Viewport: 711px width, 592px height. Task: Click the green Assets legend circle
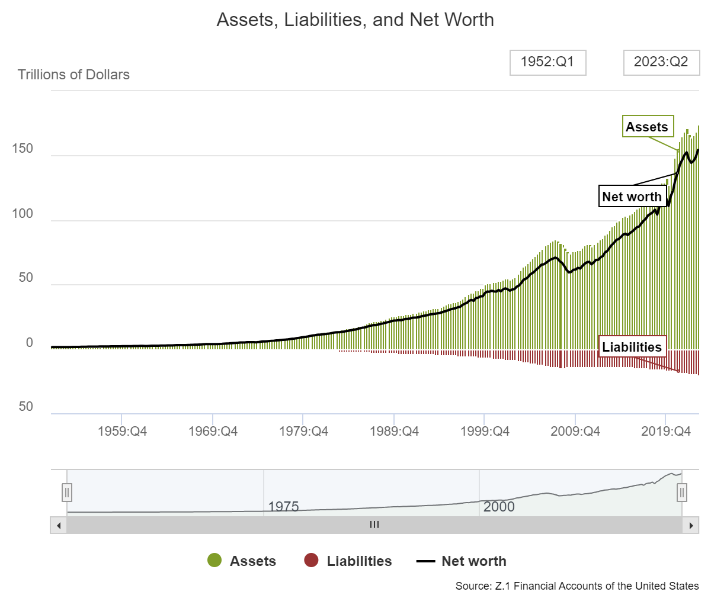pos(214,561)
